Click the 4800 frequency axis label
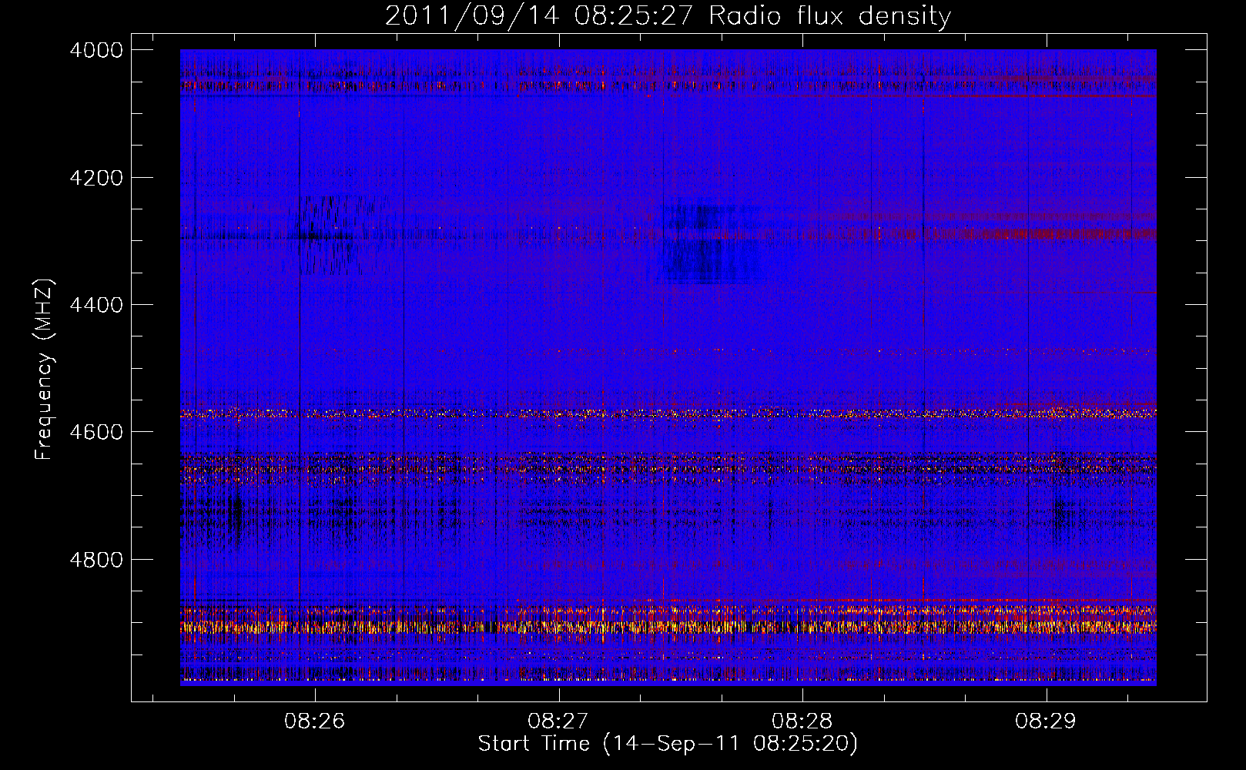The image size is (1246, 770). (x=96, y=559)
